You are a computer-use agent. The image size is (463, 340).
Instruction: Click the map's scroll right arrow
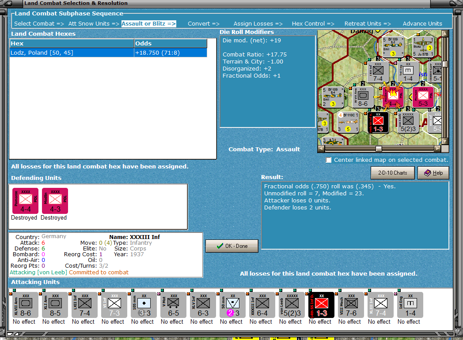(x=437, y=149)
